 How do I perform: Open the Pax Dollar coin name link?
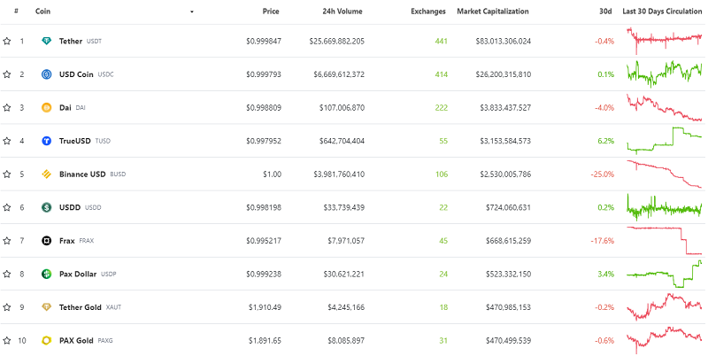click(78, 274)
